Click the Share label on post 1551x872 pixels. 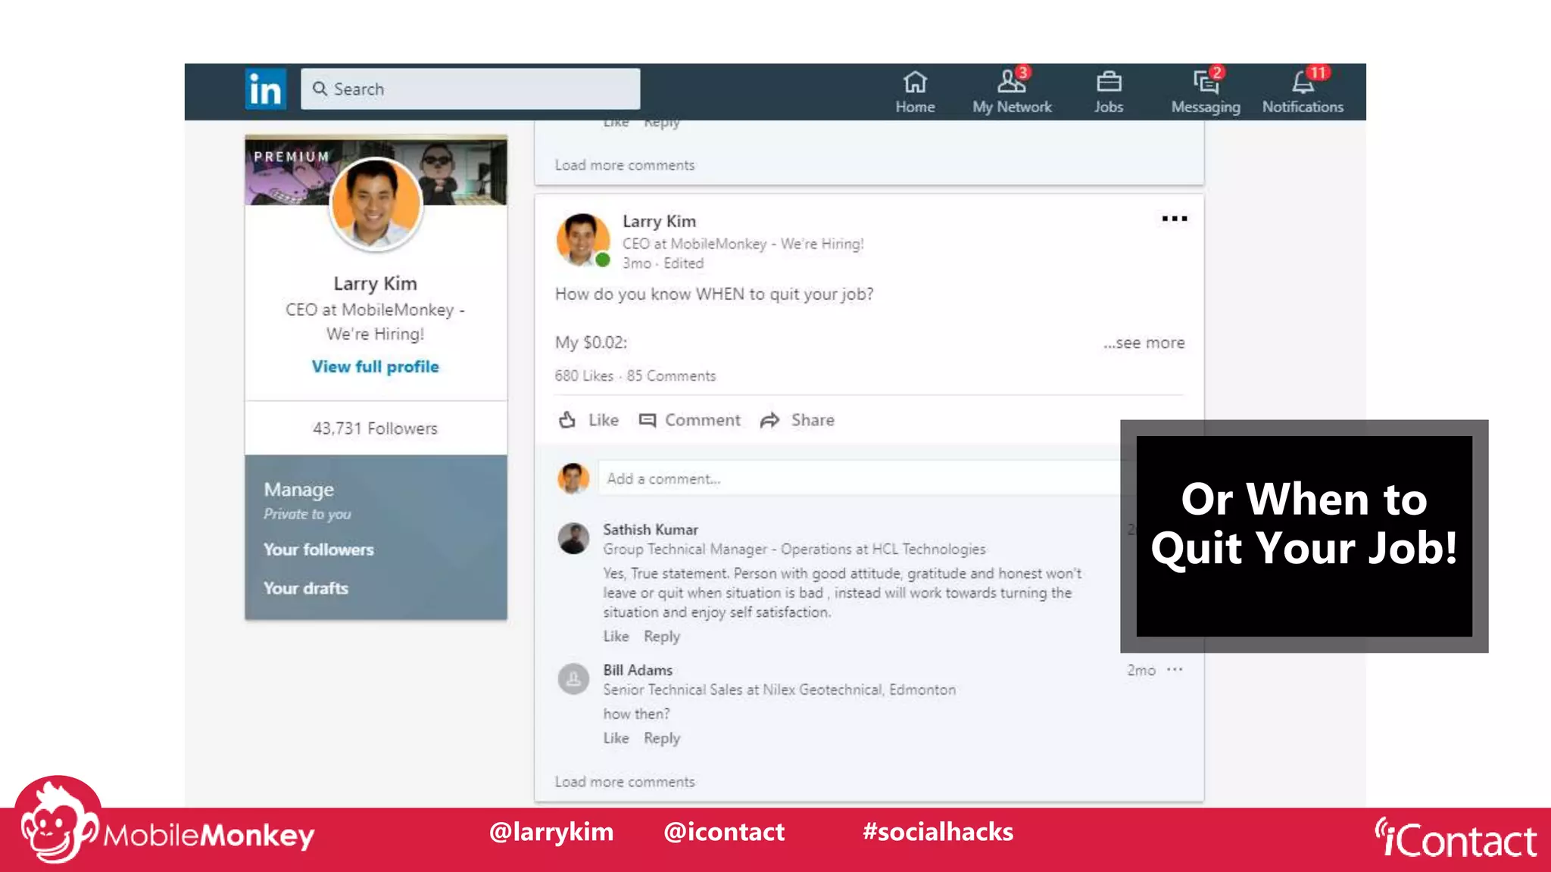click(x=813, y=420)
